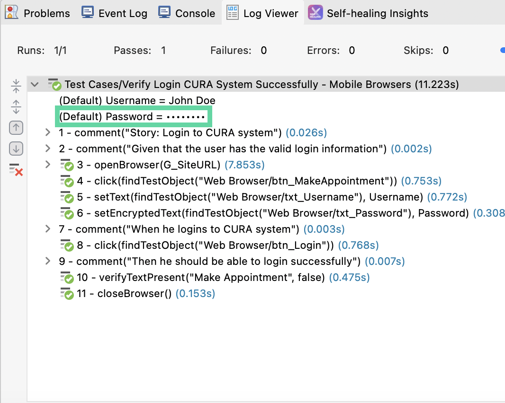Expand step 3 openBrowser node
Screen dimensions: 505x403
[x=48, y=164]
